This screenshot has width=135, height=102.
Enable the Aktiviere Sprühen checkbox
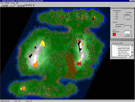tap(114, 24)
